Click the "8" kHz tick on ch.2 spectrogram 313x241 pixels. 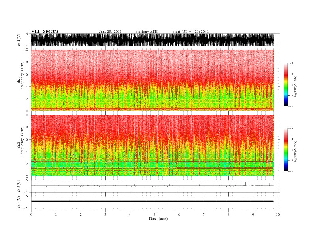(27, 127)
